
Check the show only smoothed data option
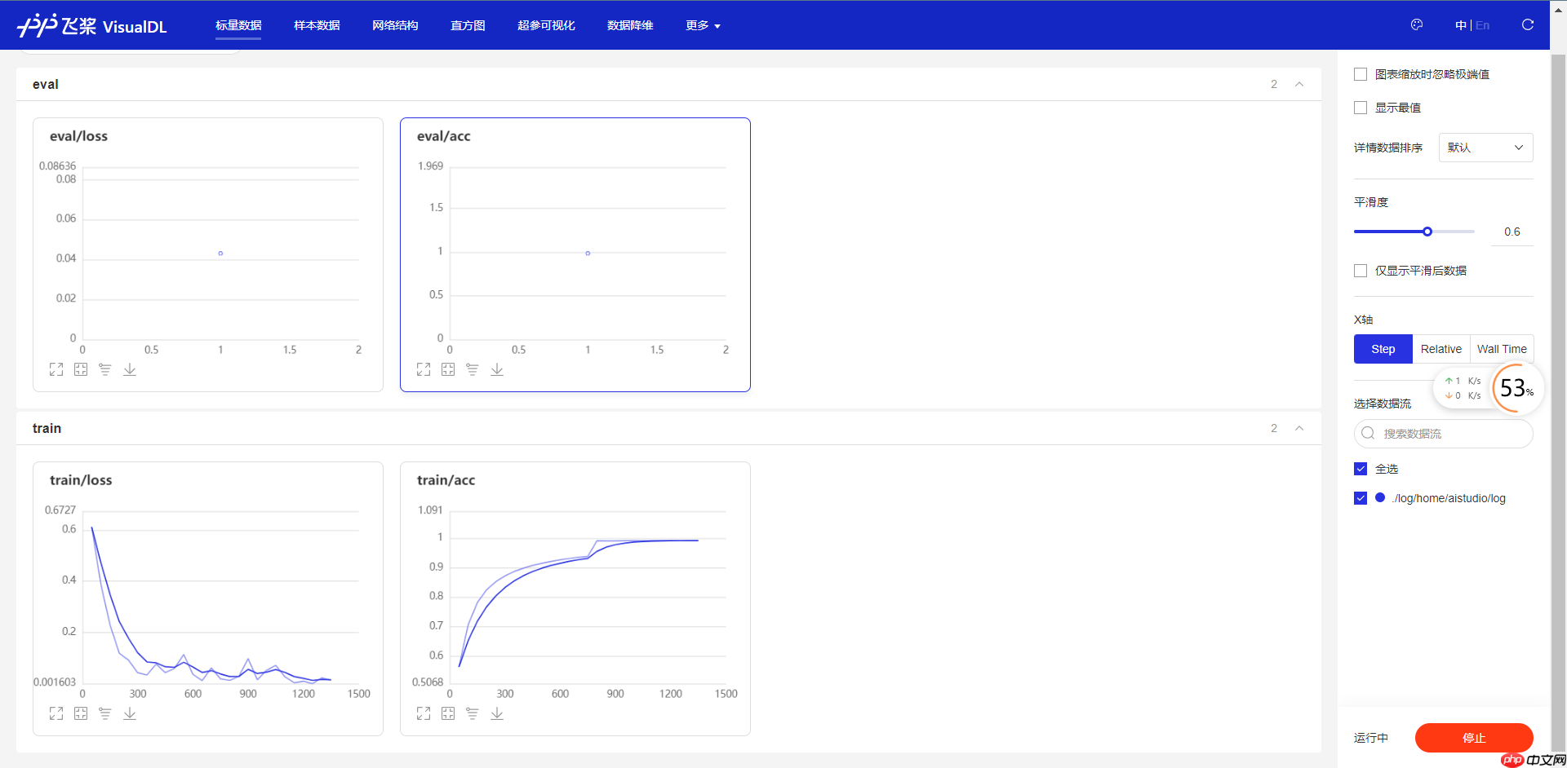(1361, 271)
